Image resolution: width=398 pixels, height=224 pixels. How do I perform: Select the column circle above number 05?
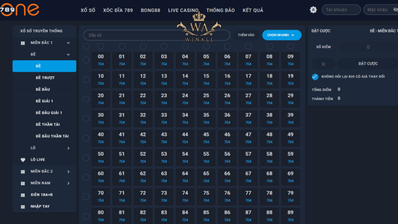pyautogui.click(x=206, y=47)
